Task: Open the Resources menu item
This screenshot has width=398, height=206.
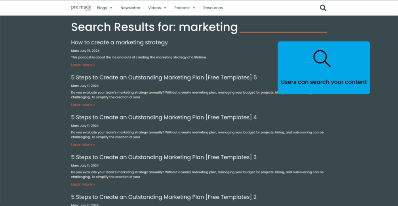Action: [213, 8]
